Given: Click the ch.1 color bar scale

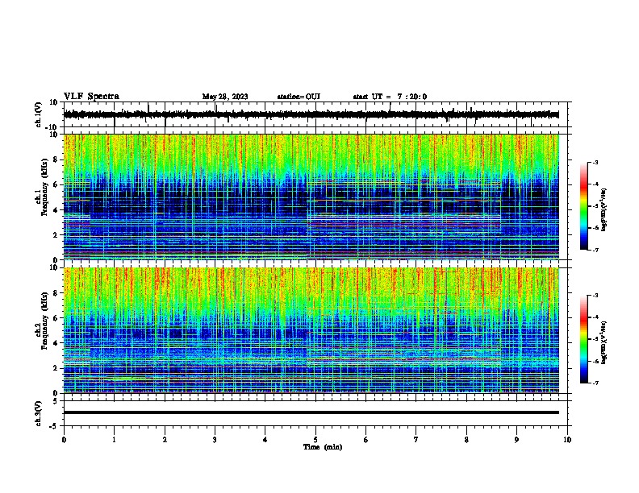Looking at the screenshot, I should (x=583, y=206).
